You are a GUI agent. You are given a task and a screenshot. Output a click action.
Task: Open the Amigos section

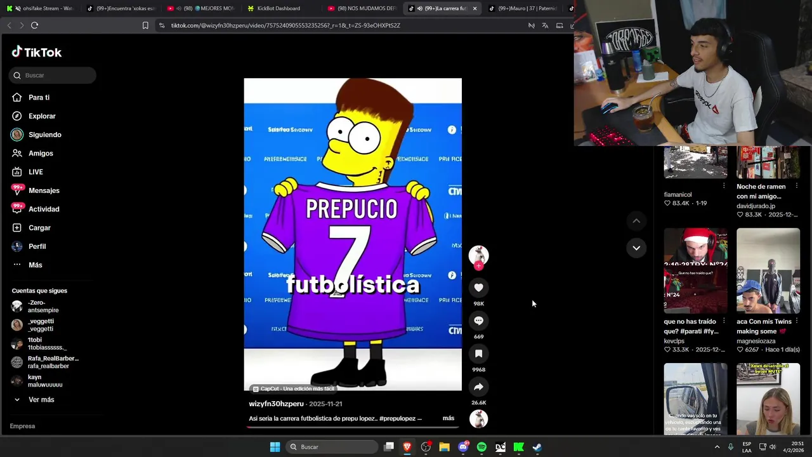coord(41,154)
